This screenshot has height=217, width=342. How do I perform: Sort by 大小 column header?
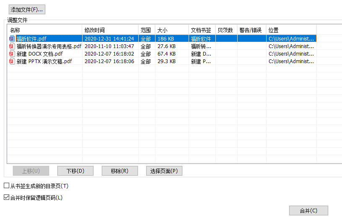coord(172,30)
